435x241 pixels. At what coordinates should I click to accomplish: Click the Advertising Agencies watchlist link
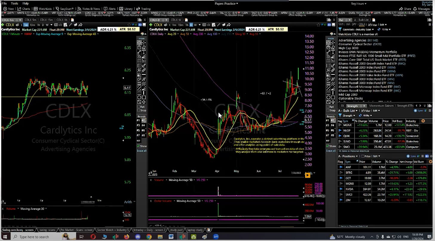pyautogui.click(x=352, y=40)
